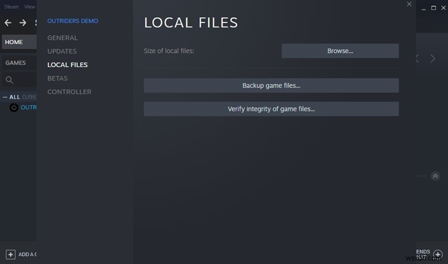
Task: Click the Outriders game icon in library
Action: coord(14,107)
